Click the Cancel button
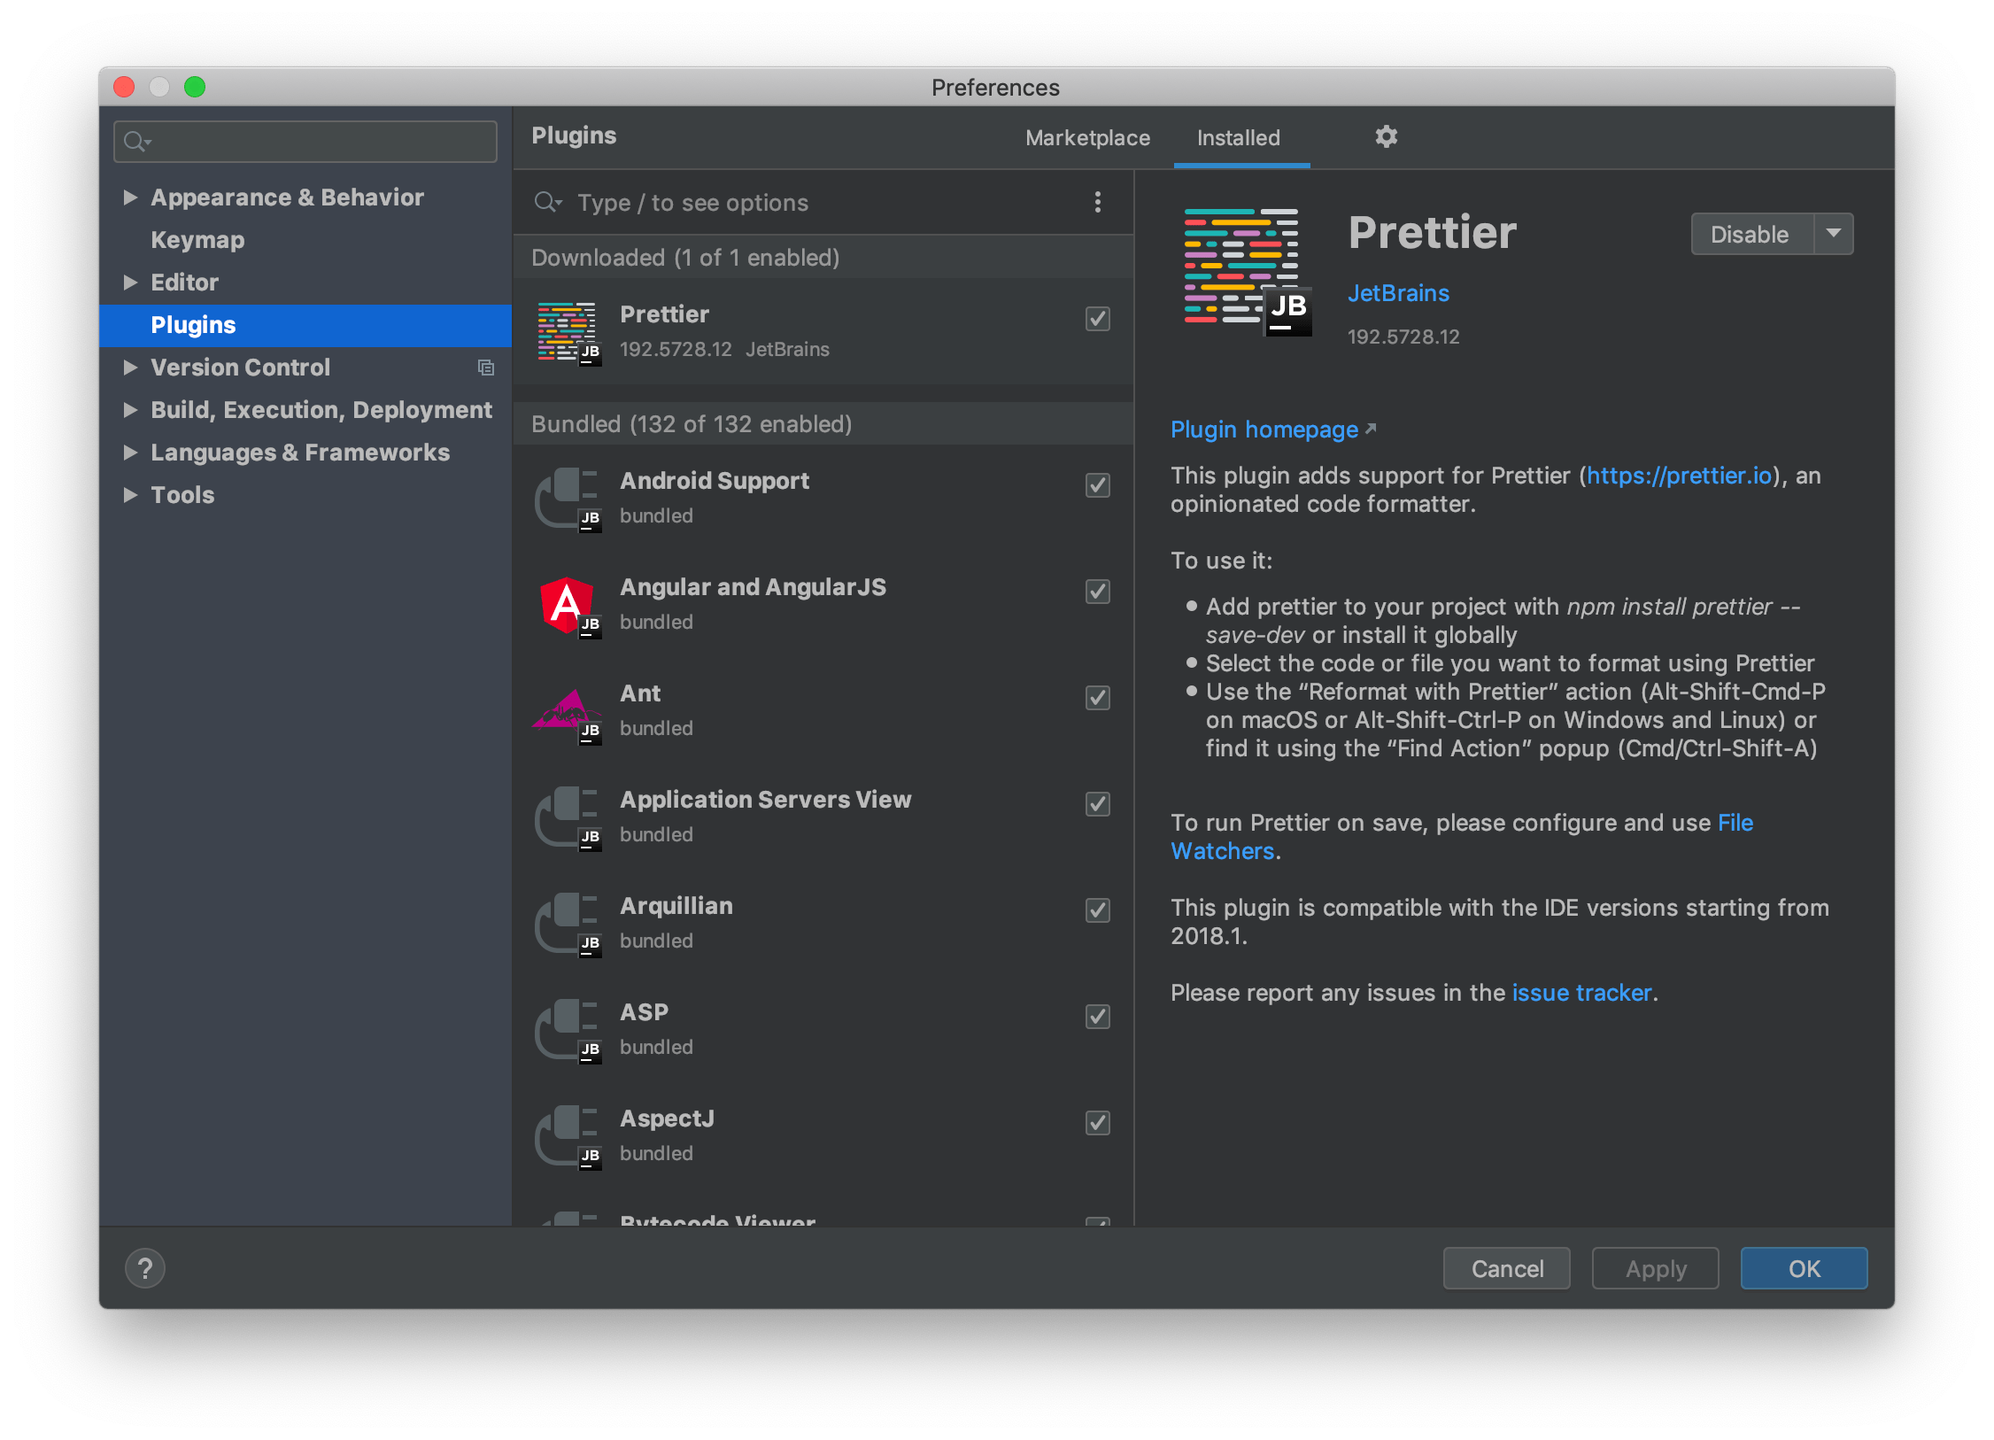 click(x=1506, y=1268)
